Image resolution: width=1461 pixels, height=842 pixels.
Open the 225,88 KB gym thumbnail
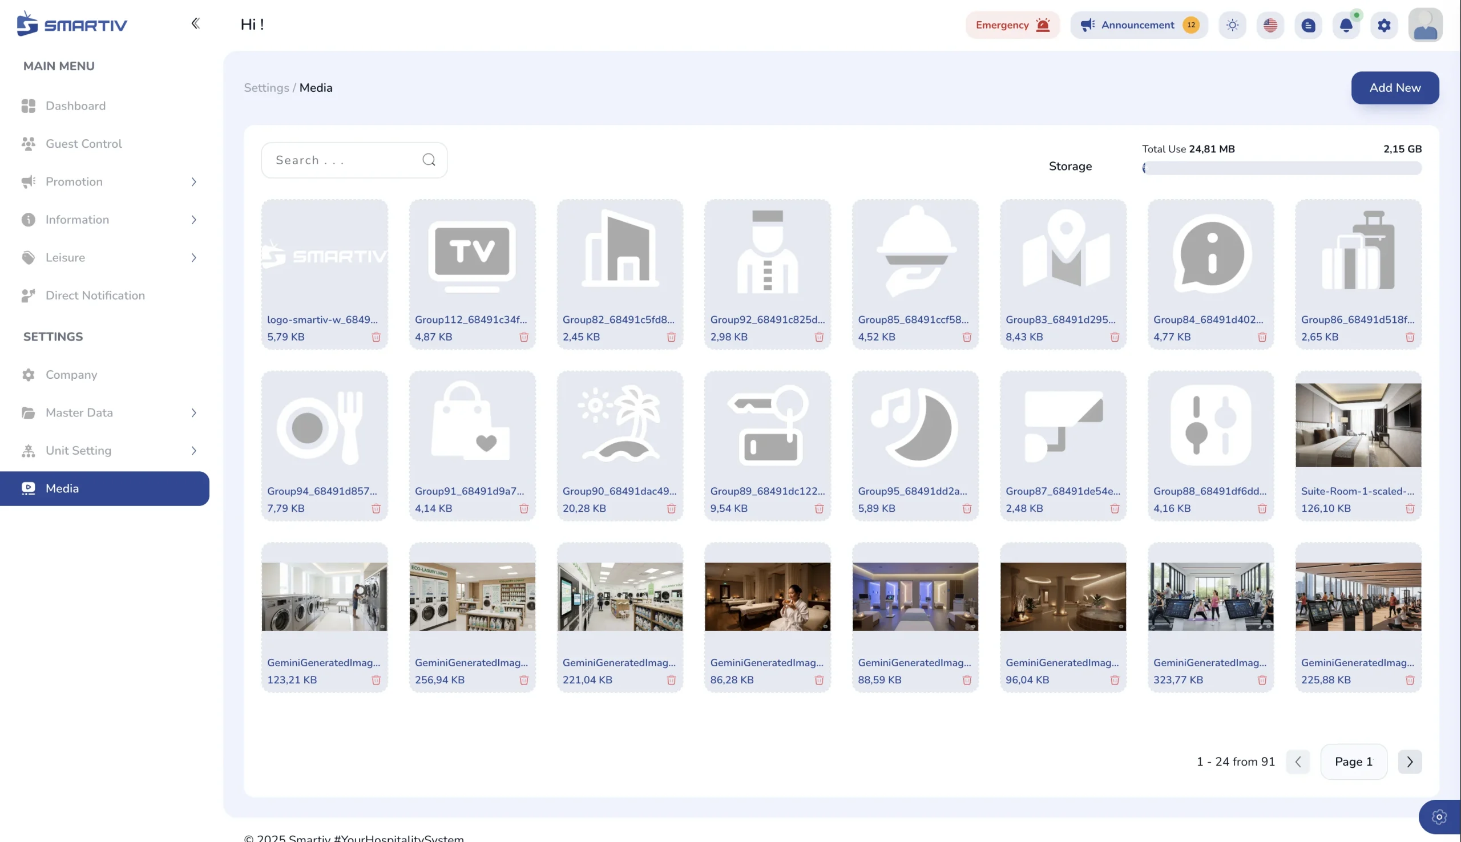(x=1358, y=597)
